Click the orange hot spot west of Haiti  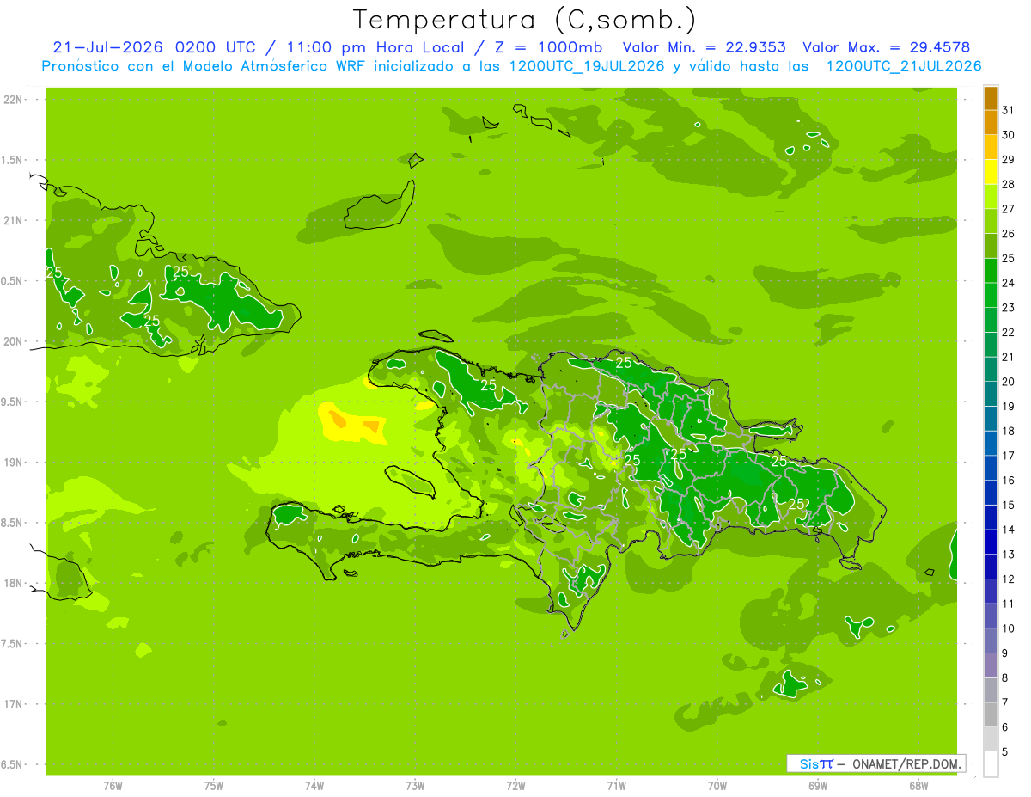click(337, 420)
